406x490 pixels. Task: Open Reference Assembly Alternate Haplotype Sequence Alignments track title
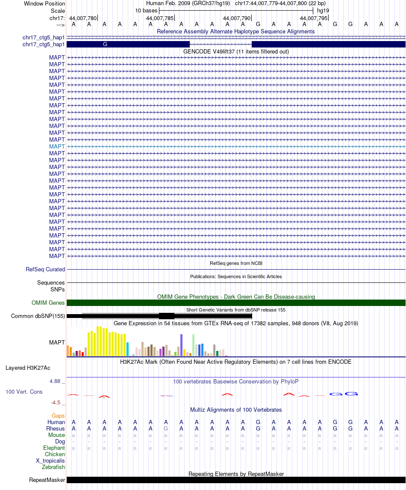[235, 31]
